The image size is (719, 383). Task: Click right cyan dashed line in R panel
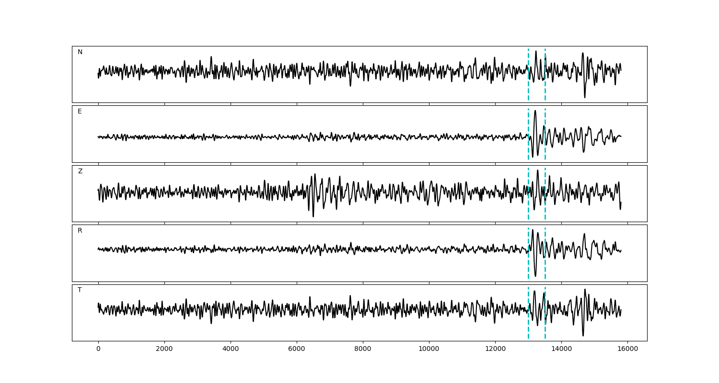[x=545, y=268]
